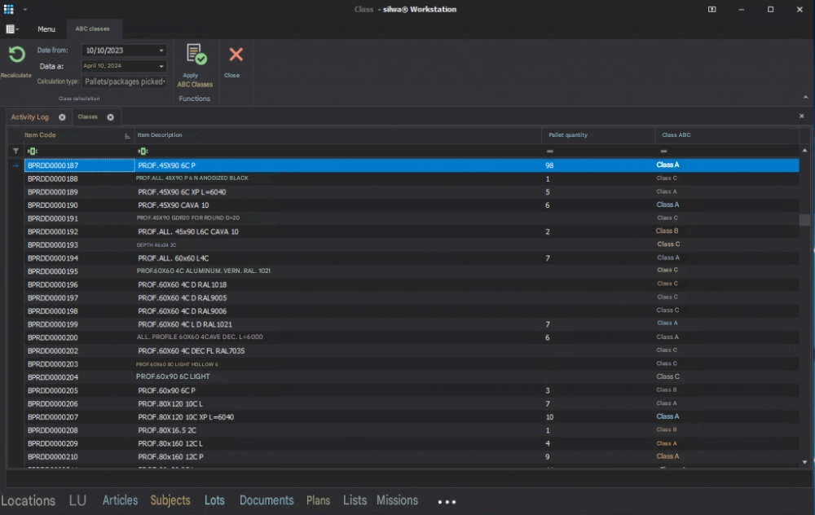Click the Item Code filter input field

(x=79, y=152)
